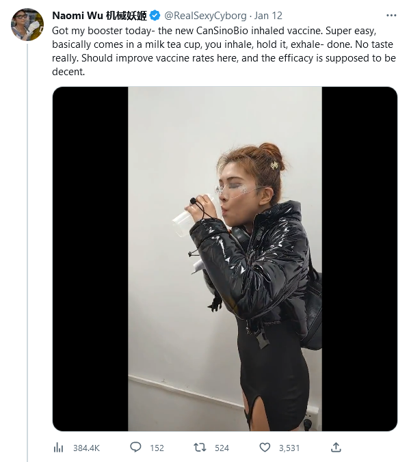Click the 152 replies count
The image size is (409, 462).
[x=157, y=448]
